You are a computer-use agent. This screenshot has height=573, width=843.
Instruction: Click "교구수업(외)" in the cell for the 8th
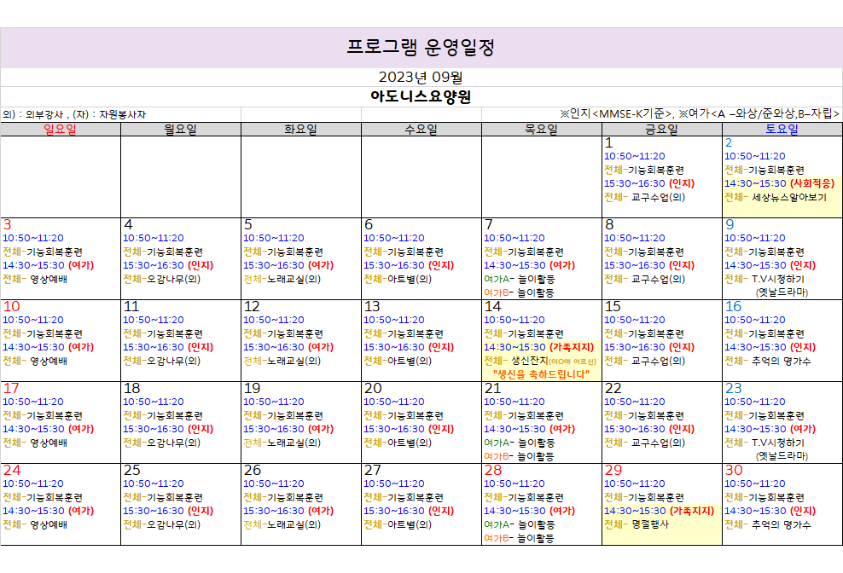point(658,279)
